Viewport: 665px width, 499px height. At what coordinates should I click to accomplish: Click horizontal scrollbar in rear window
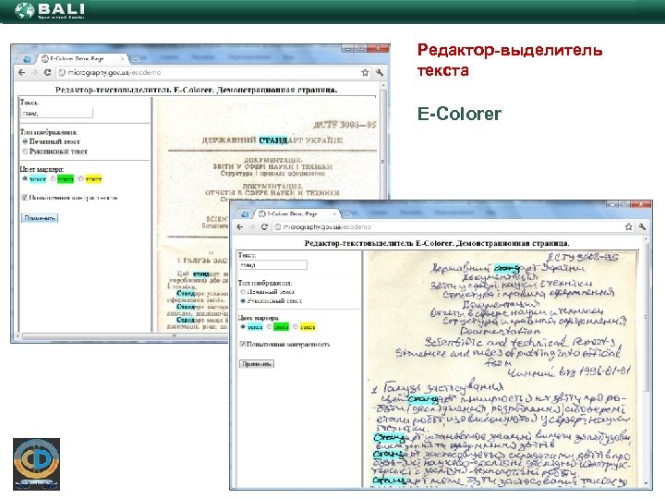123,336
